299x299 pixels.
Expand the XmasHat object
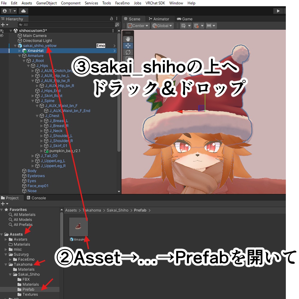(20, 51)
